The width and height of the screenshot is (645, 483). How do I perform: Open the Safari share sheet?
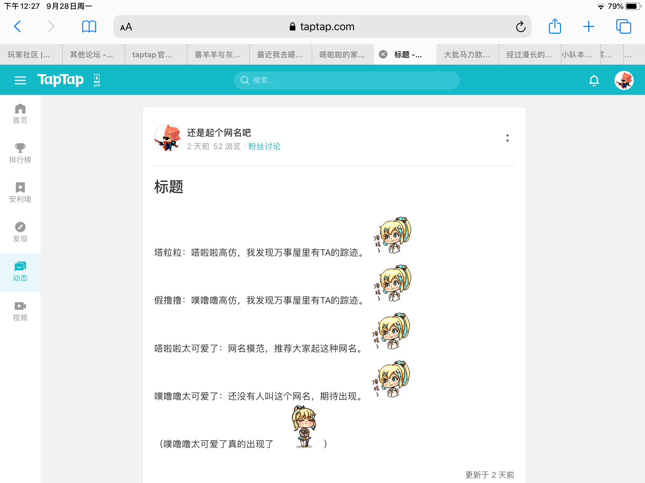click(555, 26)
